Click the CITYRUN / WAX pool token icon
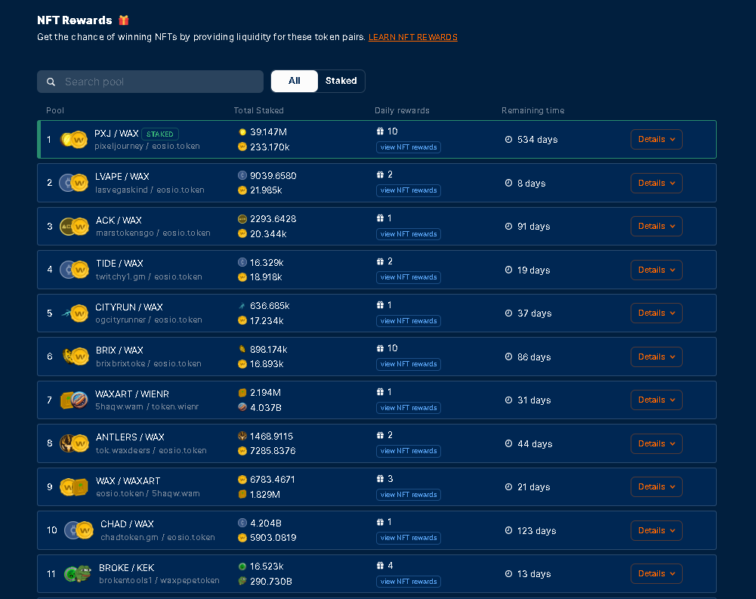756x599 pixels. pos(74,313)
